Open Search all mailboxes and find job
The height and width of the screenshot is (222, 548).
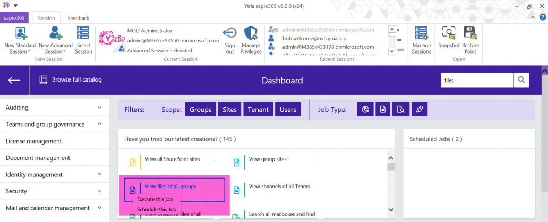point(282,214)
